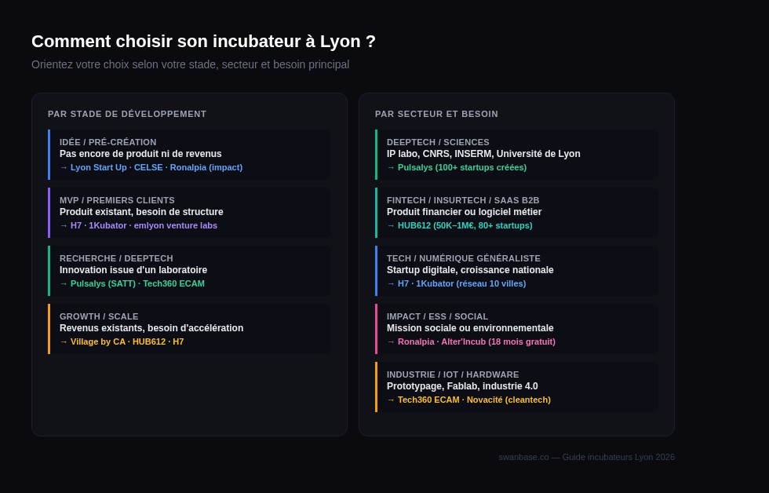Screen dimensions: 769x493
Task: Click 'IP labo, CNRS, INSERM, Université de Lyon'
Action: (483, 154)
